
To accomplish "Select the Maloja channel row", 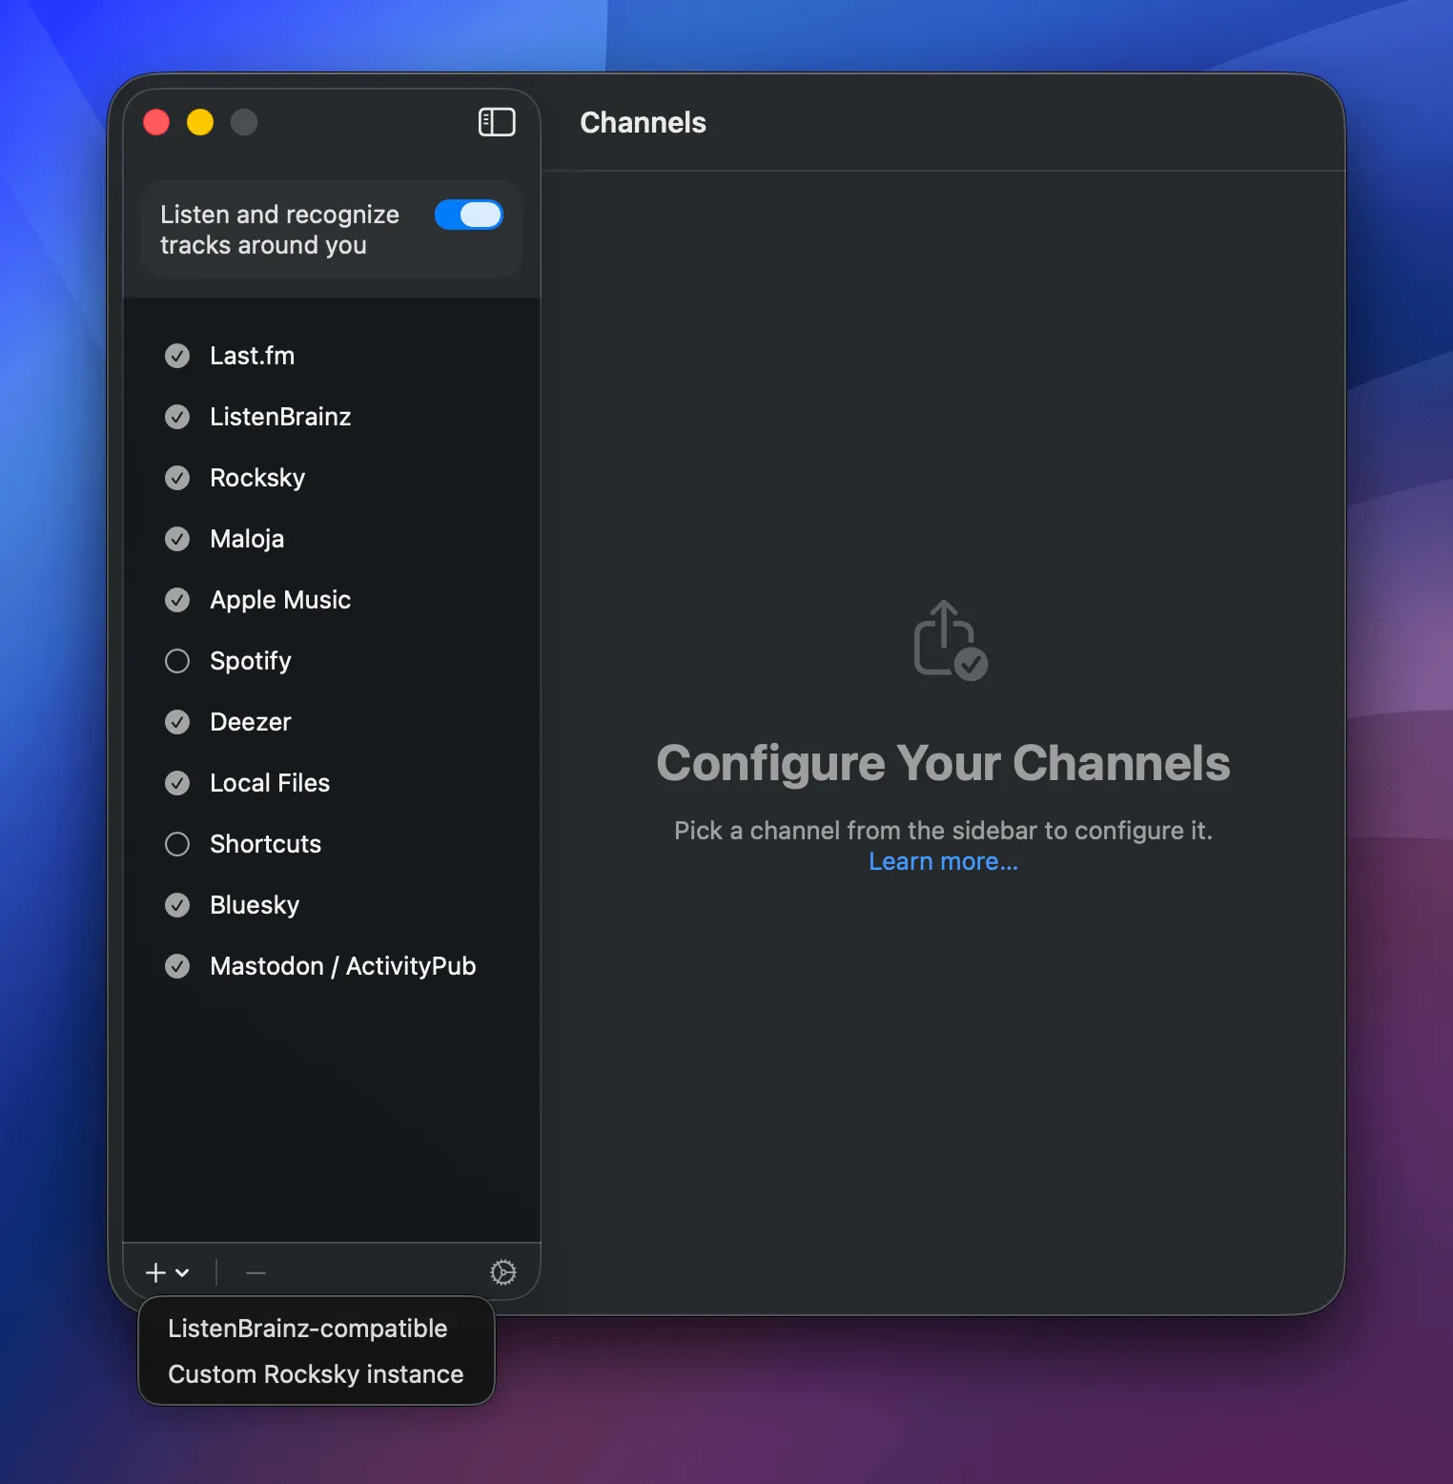I will pyautogui.click(x=332, y=539).
